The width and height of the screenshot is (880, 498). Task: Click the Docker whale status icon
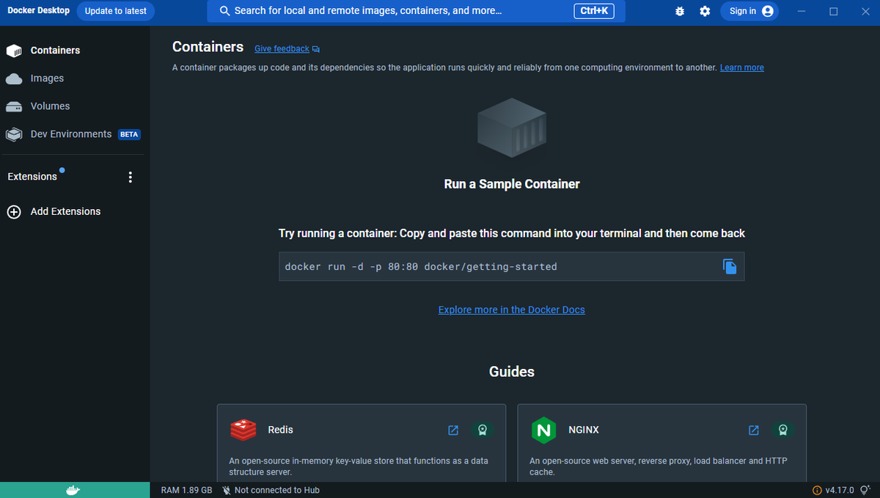[x=73, y=490]
